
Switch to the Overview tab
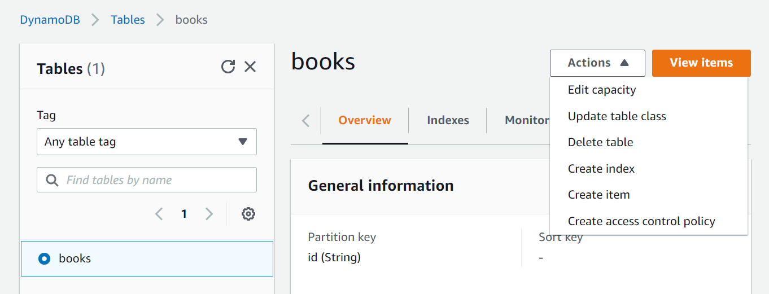365,120
